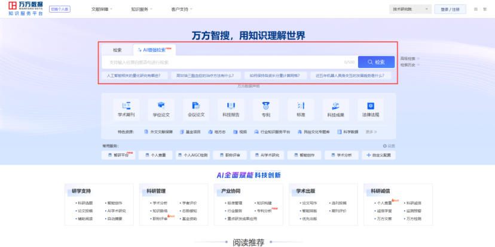Expand the 知识服务 dropdown menu
495x247 pixels.
142,10
